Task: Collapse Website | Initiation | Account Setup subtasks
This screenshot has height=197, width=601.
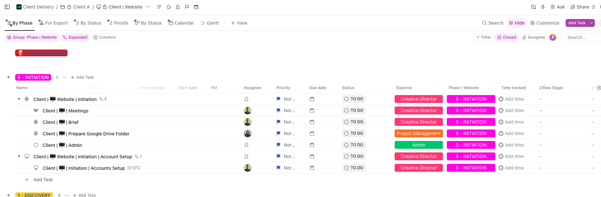Action: pos(19,156)
